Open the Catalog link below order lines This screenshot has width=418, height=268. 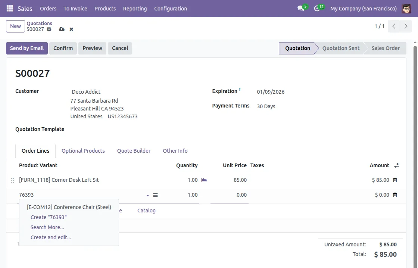point(146,210)
